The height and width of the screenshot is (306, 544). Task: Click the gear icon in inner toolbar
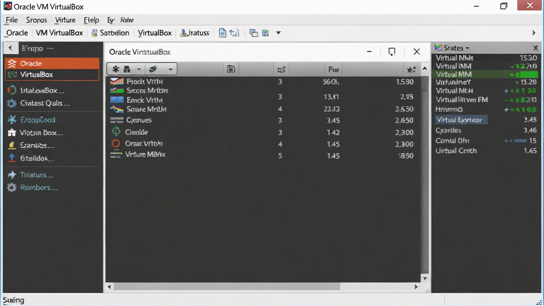point(115,69)
